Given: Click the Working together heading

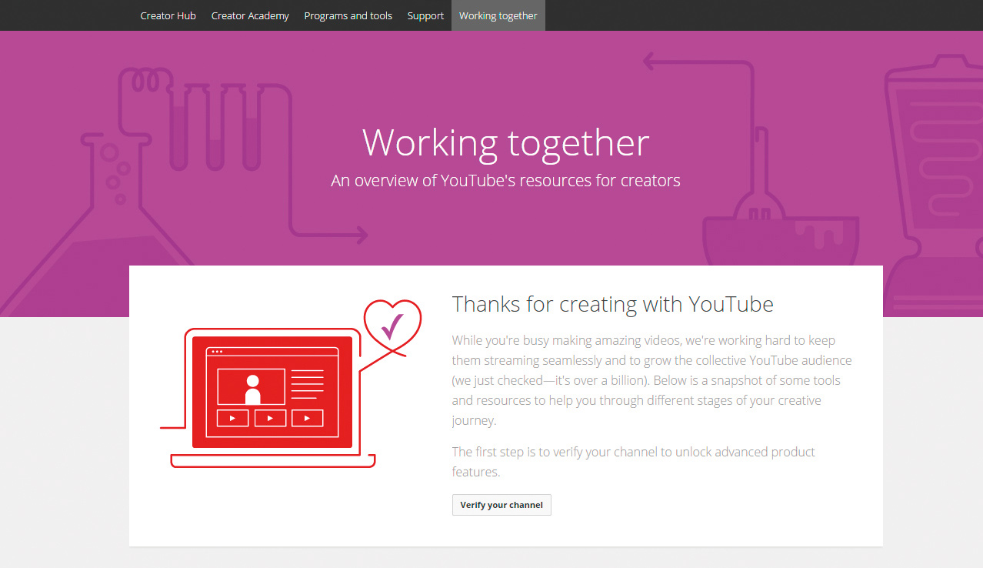Looking at the screenshot, I should (x=506, y=143).
